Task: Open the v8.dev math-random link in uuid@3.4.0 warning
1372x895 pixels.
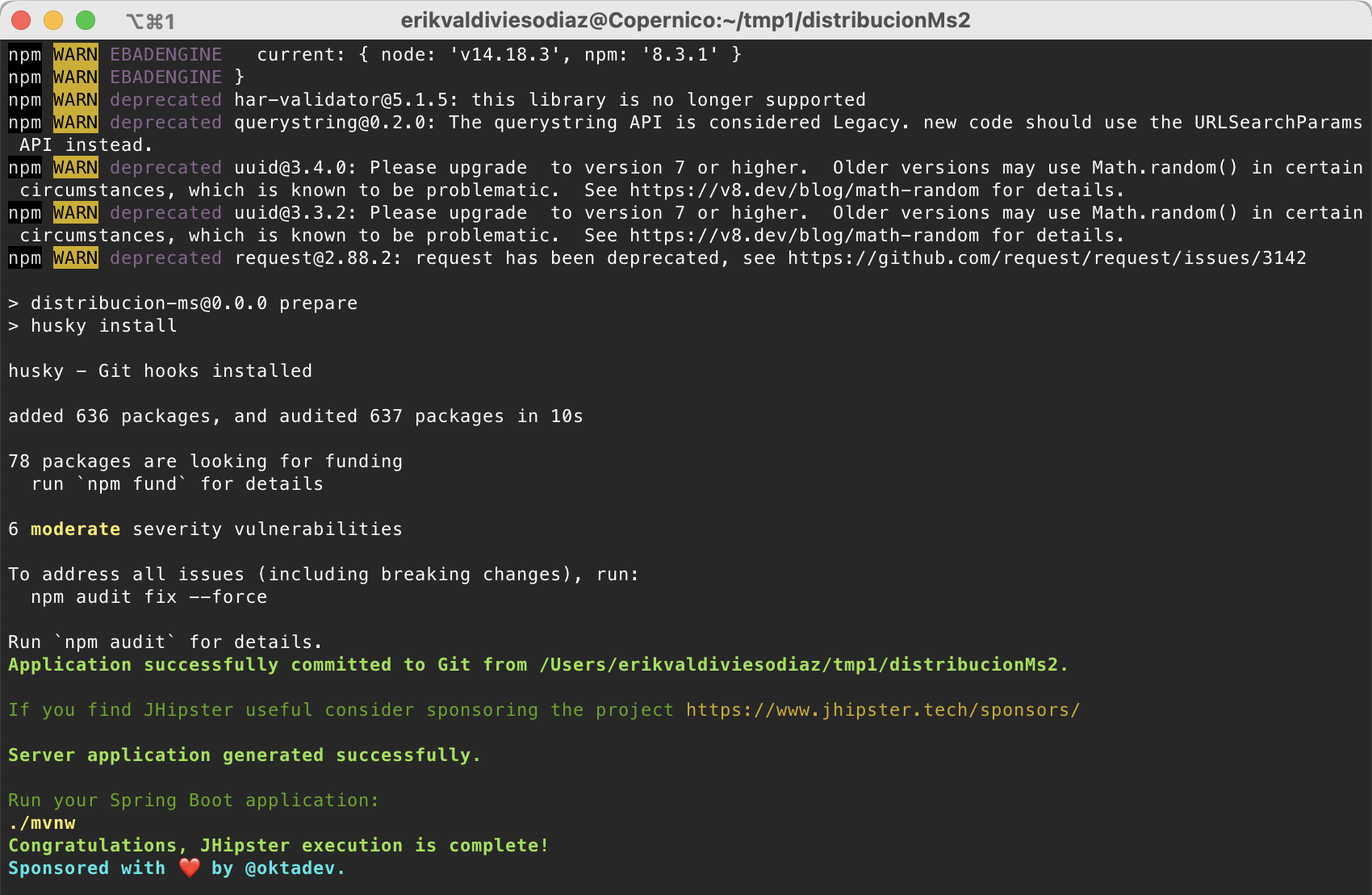Action: click(804, 190)
